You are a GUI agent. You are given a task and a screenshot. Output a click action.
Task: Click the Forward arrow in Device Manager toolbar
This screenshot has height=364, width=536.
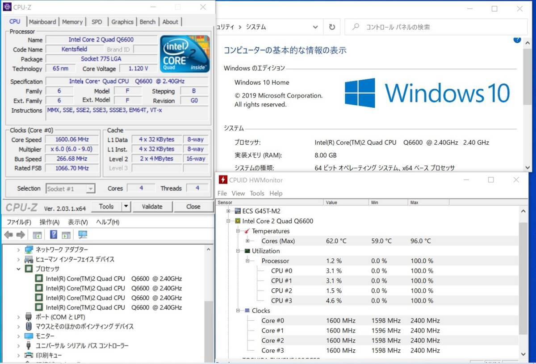click(x=21, y=235)
